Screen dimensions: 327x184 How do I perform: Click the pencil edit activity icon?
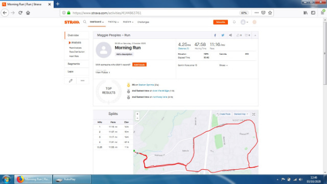click(71, 81)
